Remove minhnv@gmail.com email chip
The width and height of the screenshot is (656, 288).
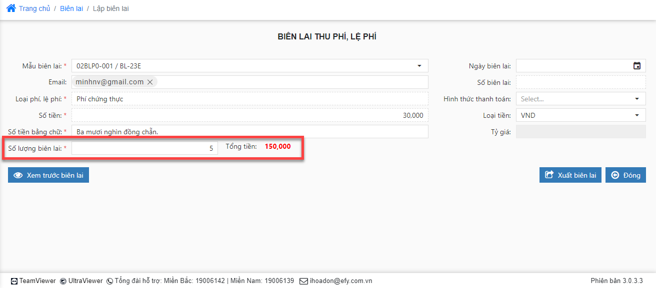[x=150, y=82]
